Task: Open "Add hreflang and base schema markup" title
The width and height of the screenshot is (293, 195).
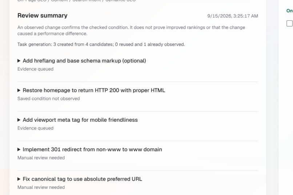Action: [x=84, y=61]
